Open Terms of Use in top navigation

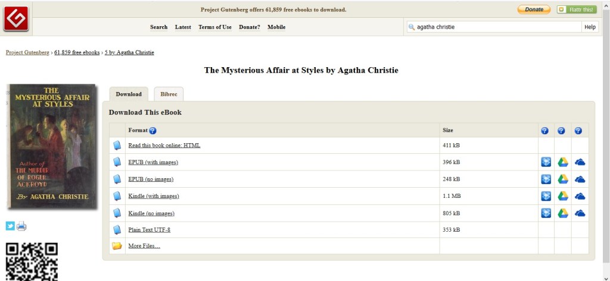tap(215, 27)
